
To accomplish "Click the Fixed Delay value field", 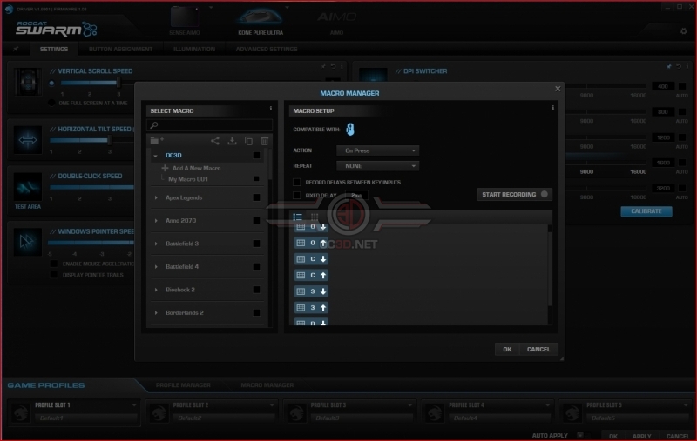I will point(356,195).
